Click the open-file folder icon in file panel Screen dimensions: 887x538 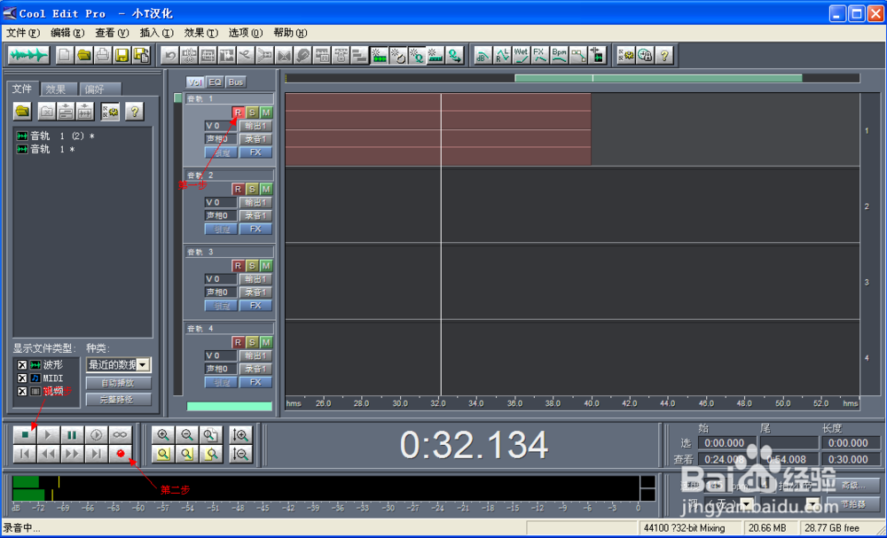point(23,112)
